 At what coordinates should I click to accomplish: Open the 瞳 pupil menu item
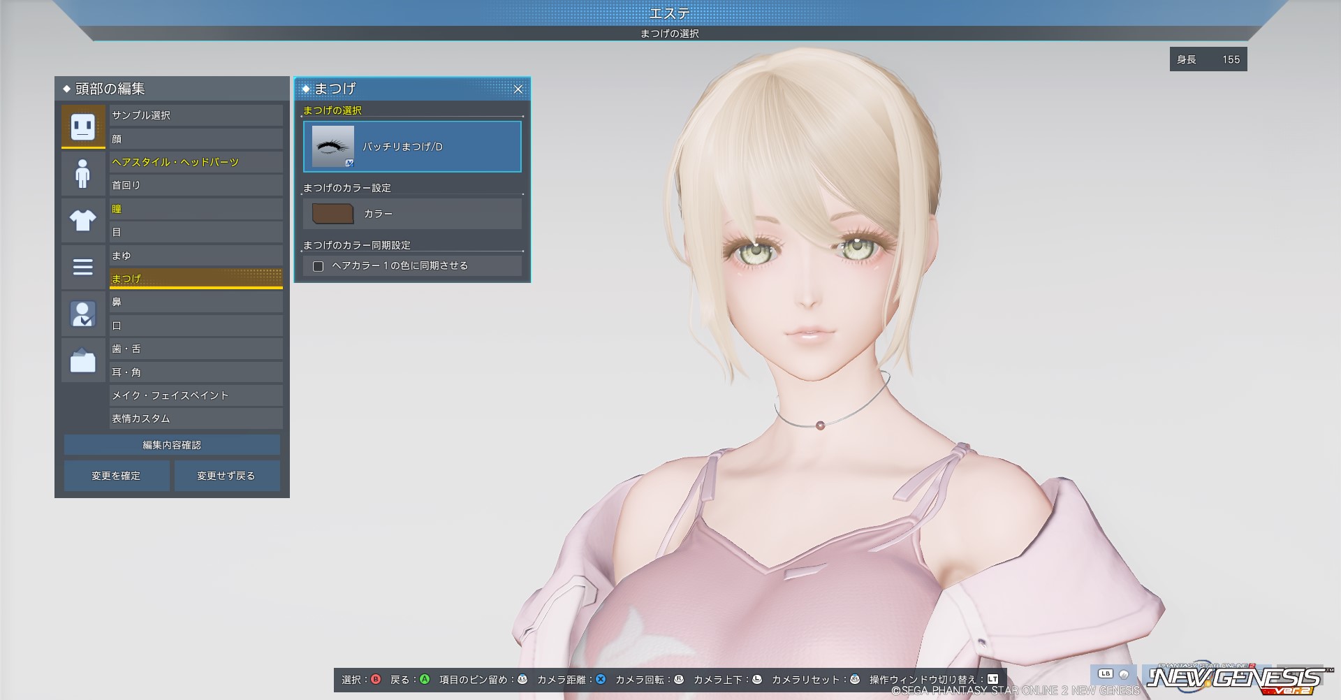[196, 209]
